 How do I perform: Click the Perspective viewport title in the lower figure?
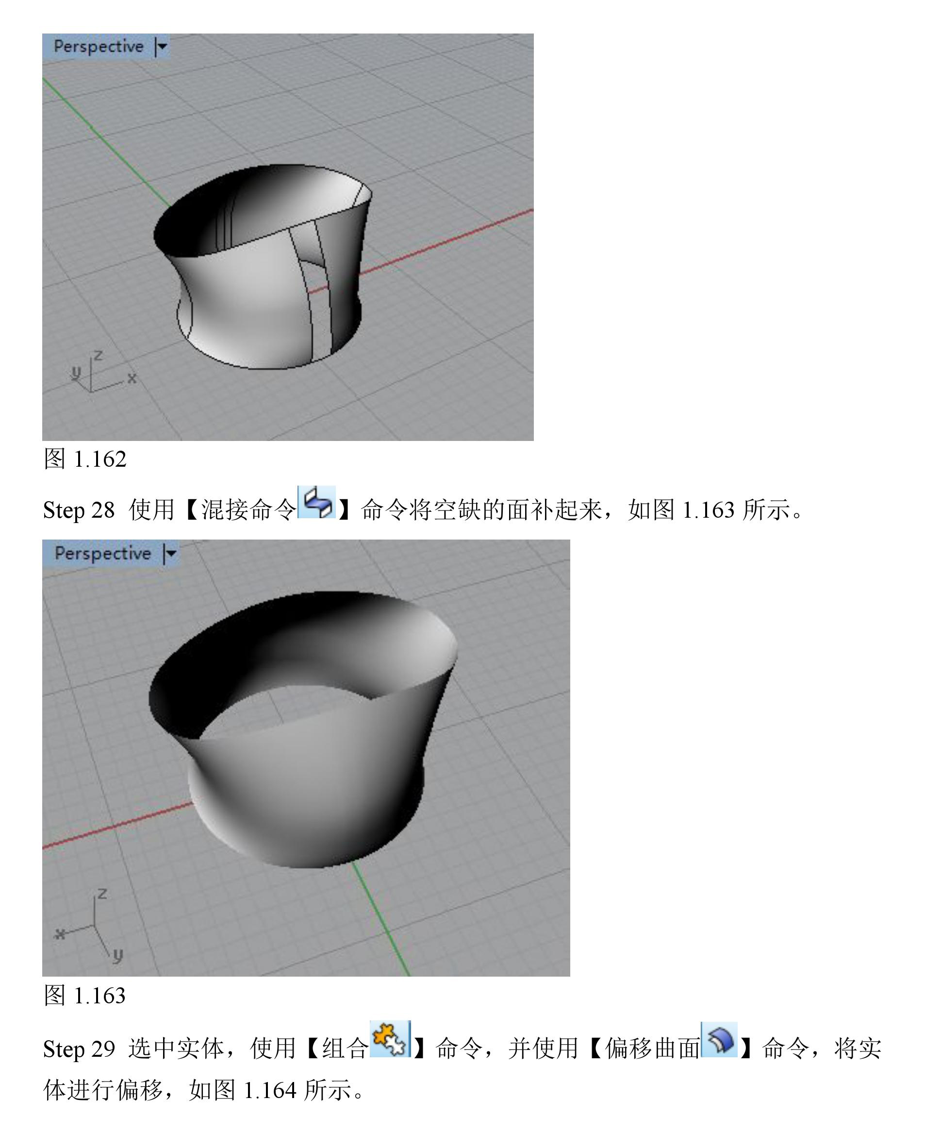point(102,554)
